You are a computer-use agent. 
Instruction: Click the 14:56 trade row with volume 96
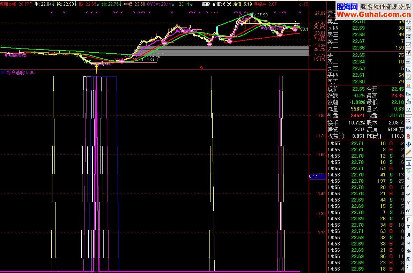(x=366, y=256)
